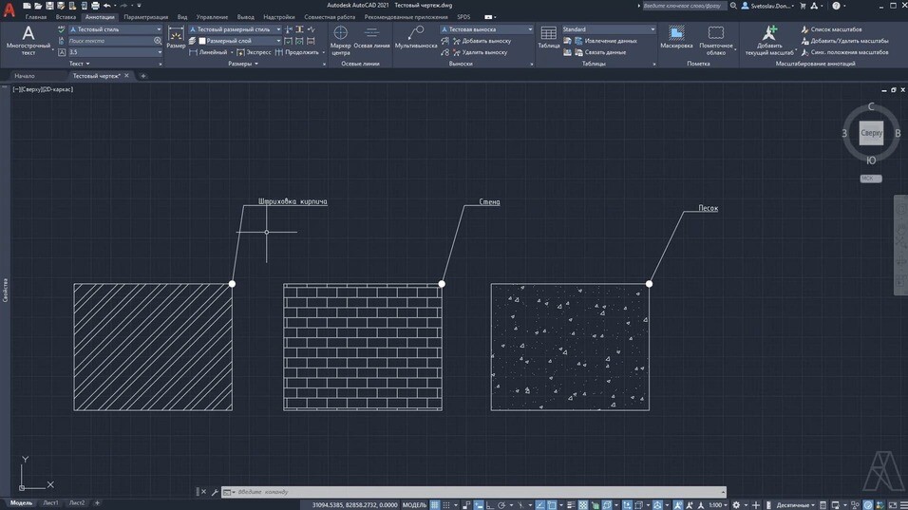This screenshot has height=510, width=908.
Task: Toggle the grid display in status bar
Action: tap(434, 505)
